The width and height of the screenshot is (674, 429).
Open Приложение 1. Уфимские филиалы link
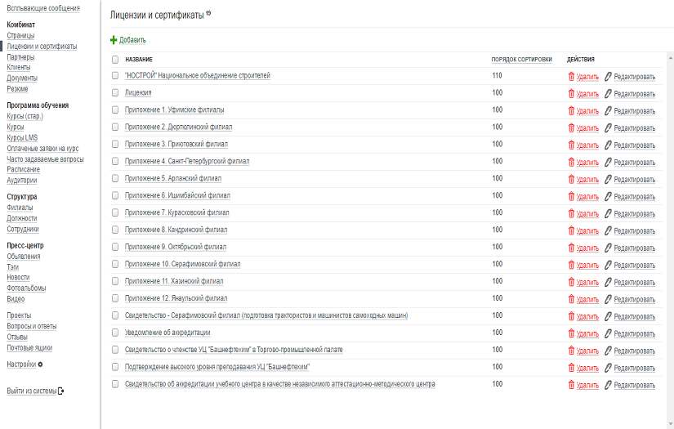(175, 109)
